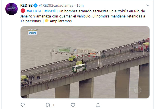This screenshot has height=109, width=155.
Task: Click the #SPnoAr watermark on image
Action: tap(33, 30)
